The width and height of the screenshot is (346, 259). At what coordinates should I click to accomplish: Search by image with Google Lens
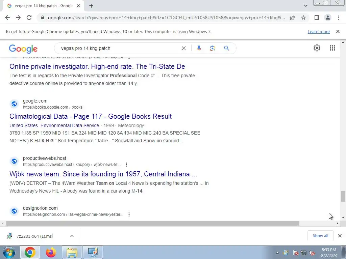(212, 48)
